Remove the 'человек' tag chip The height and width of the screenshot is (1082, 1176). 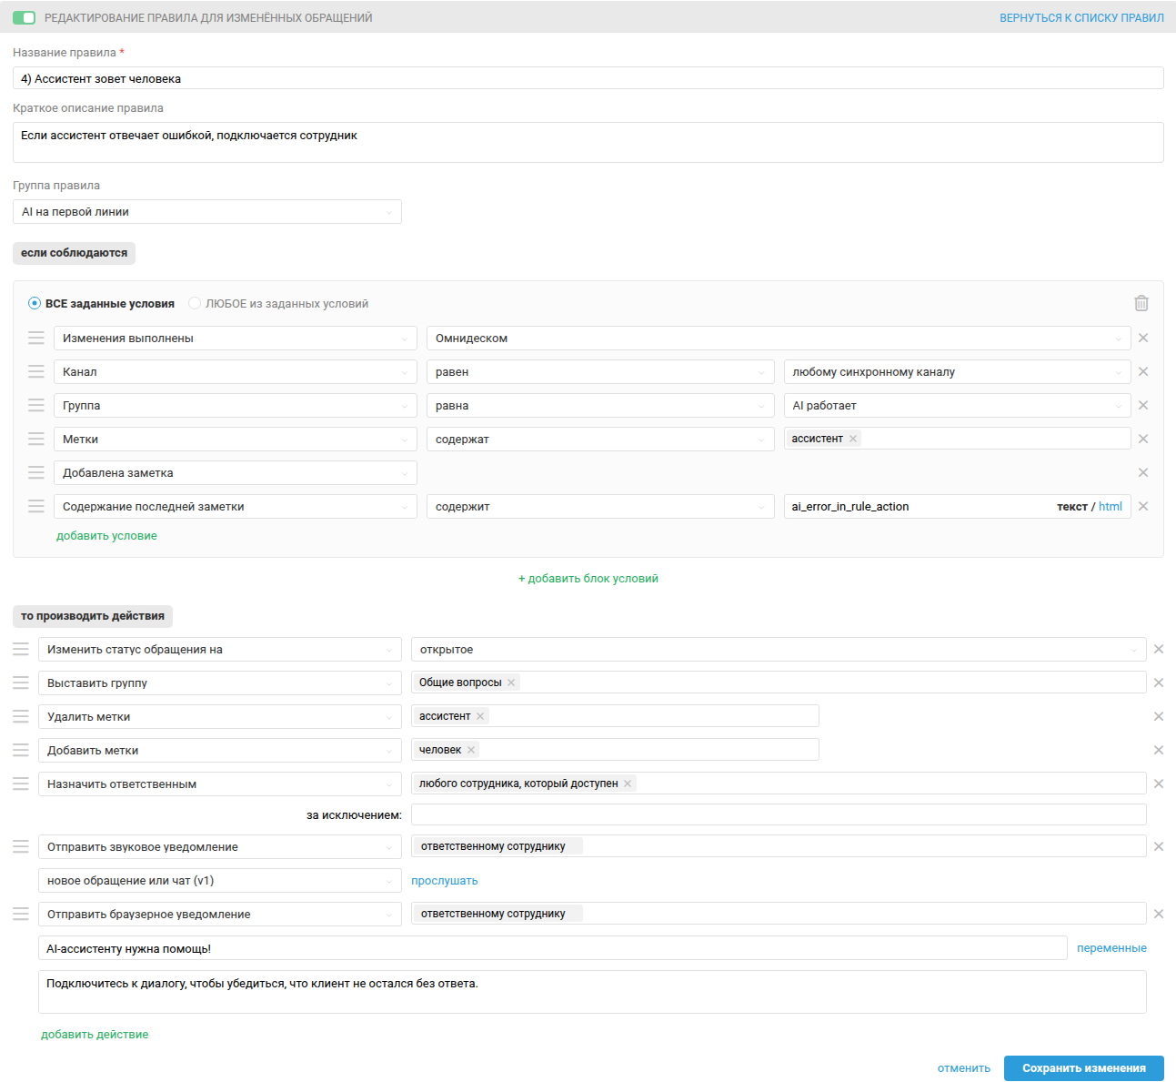point(471,750)
